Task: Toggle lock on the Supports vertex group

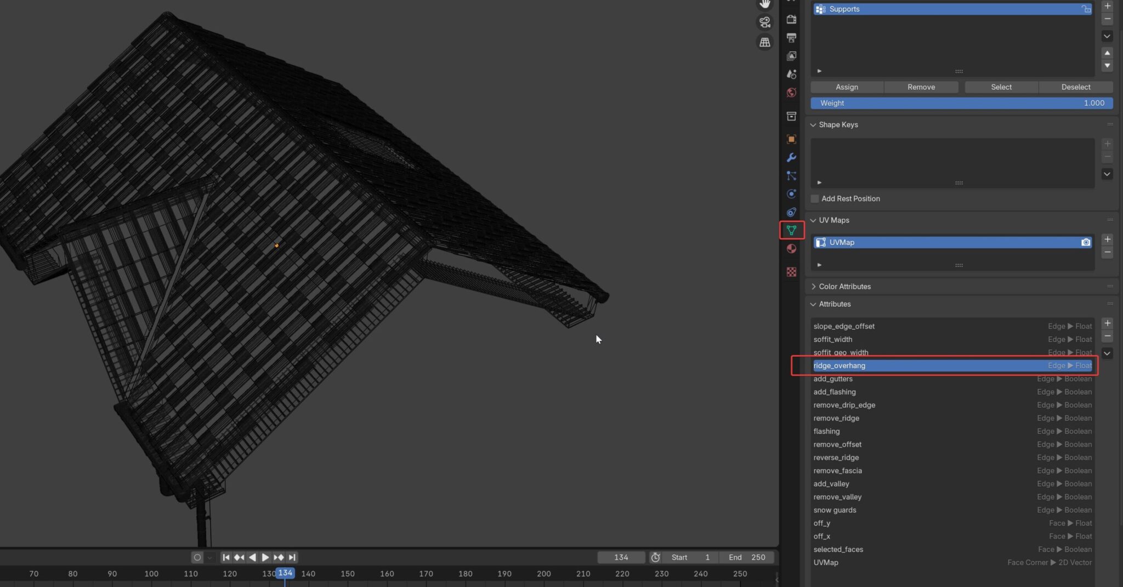Action: click(x=1086, y=9)
